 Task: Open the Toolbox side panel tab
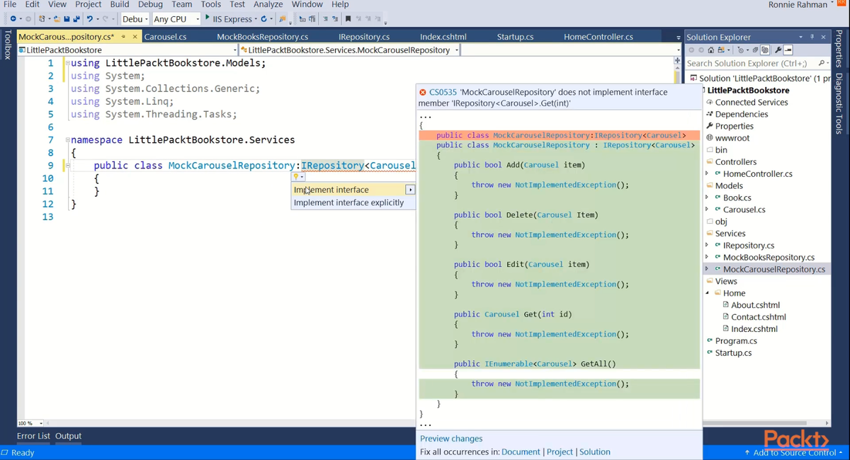pyautogui.click(x=8, y=44)
